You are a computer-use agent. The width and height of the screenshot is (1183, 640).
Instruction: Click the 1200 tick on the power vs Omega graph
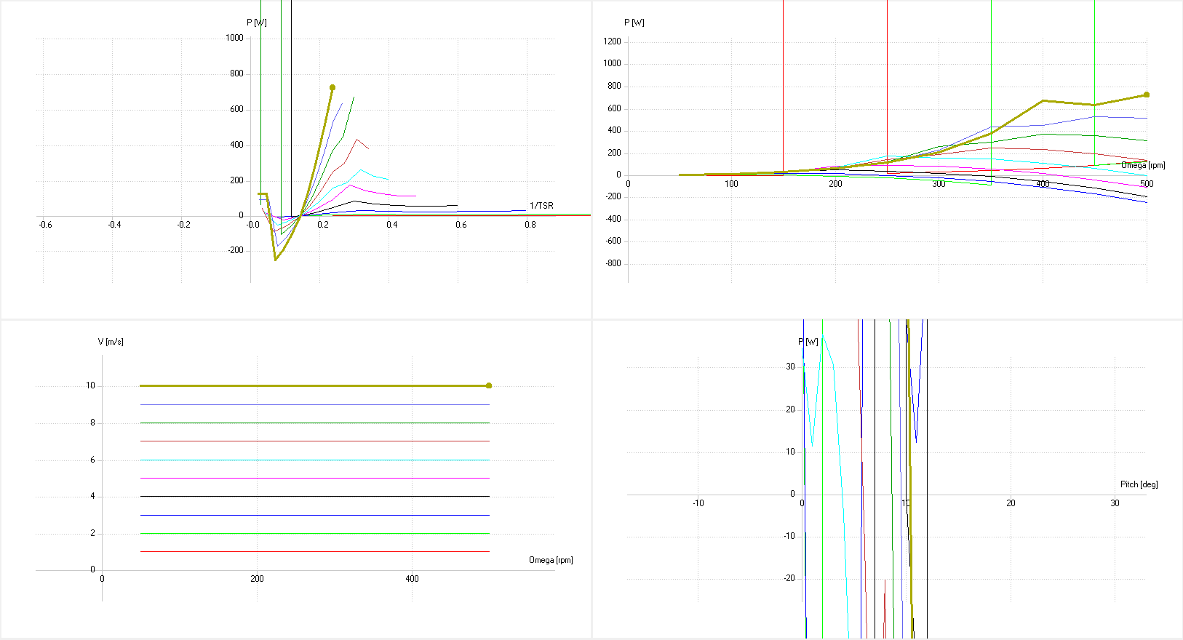point(613,41)
